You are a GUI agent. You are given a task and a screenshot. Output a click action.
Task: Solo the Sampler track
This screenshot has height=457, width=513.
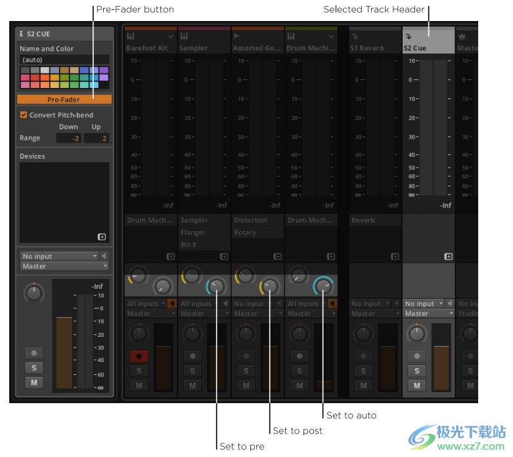(192, 371)
